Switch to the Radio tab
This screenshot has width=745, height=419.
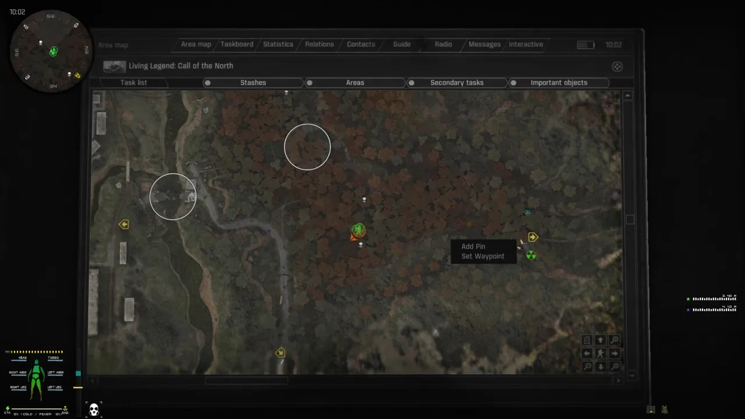pos(444,44)
